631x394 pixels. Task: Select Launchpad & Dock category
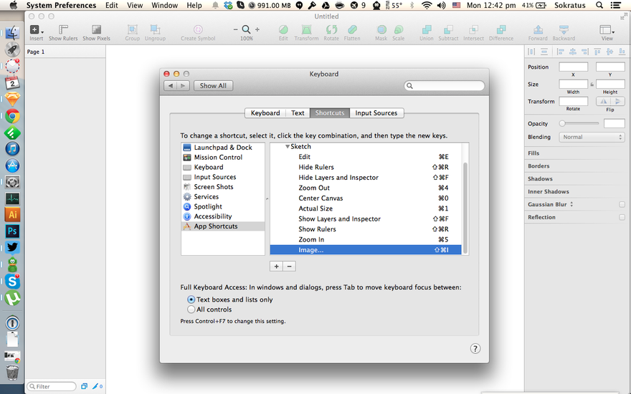(x=223, y=148)
